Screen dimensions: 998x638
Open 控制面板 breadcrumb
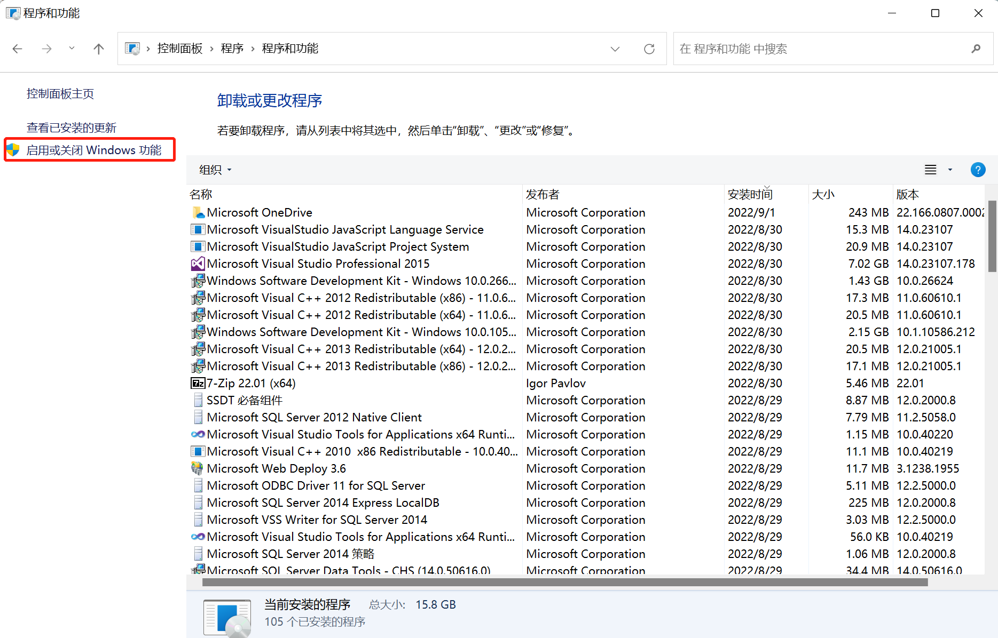180,49
